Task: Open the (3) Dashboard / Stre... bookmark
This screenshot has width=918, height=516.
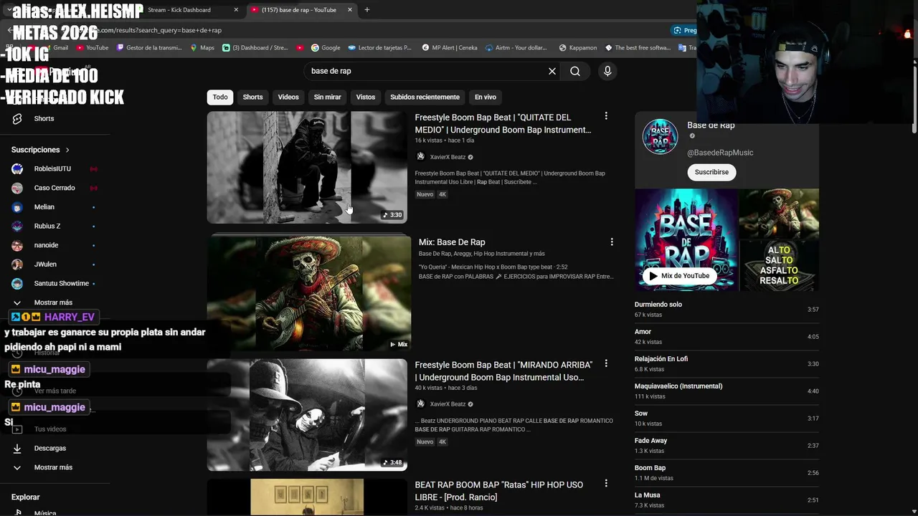Action: pos(255,48)
